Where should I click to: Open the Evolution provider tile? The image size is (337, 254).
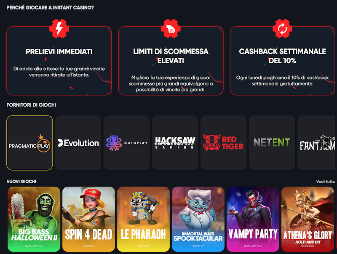tap(78, 143)
